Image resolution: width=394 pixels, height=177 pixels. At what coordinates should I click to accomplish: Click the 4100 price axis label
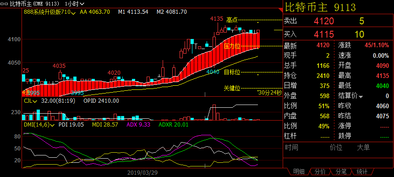tap(14, 39)
